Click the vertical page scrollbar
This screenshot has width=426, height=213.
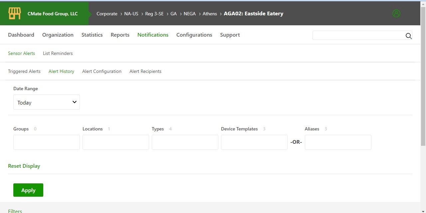423,77
